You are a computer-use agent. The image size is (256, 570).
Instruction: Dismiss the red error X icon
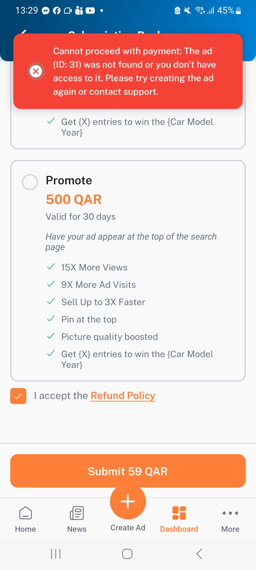coord(36,71)
